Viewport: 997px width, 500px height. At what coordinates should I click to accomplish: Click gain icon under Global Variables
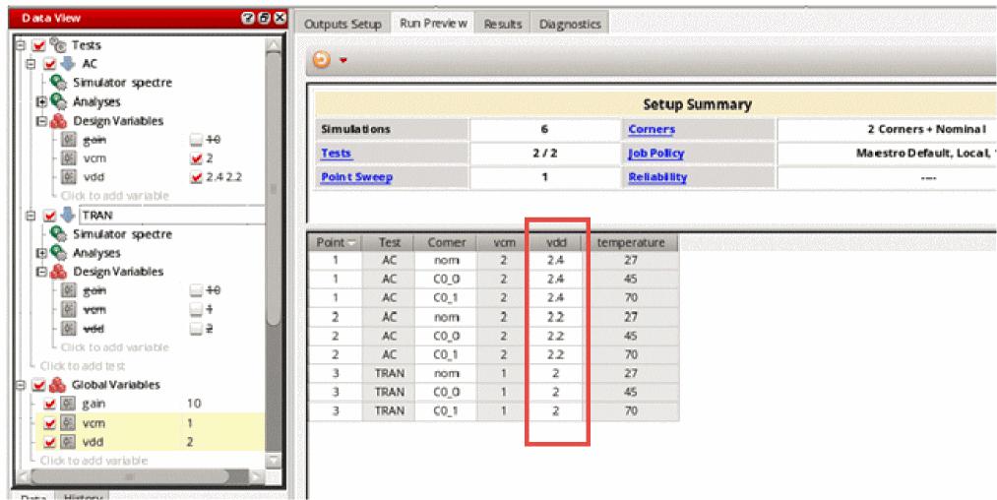68,404
